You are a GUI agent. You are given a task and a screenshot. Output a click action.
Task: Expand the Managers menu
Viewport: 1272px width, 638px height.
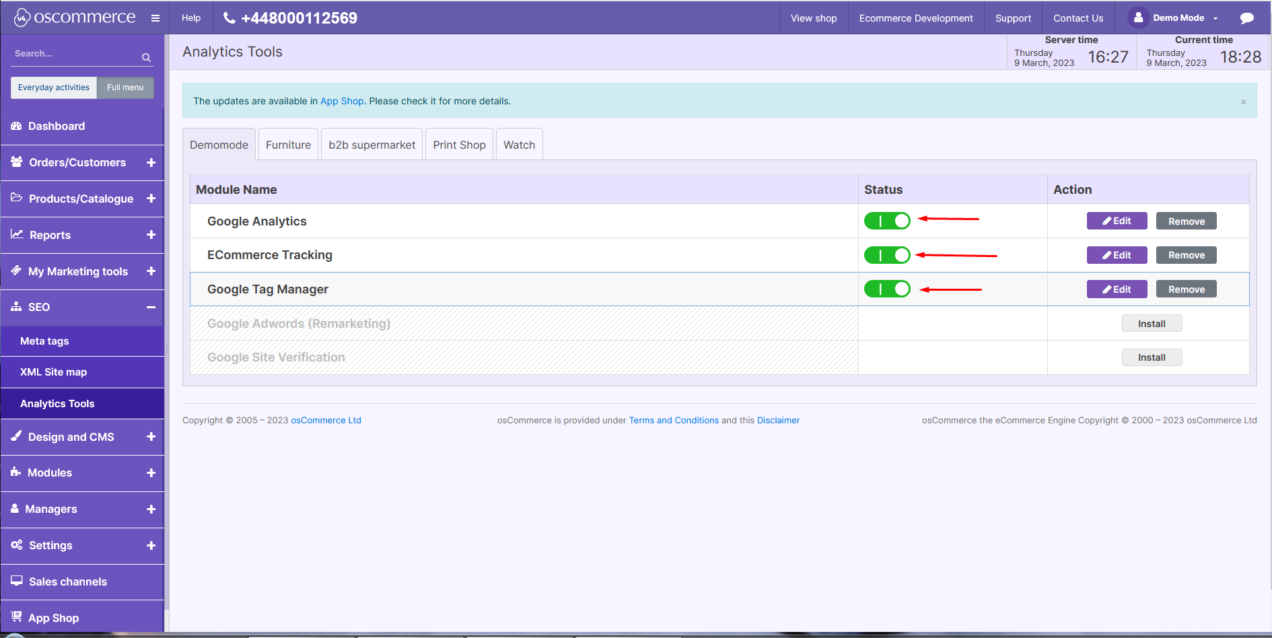(151, 509)
